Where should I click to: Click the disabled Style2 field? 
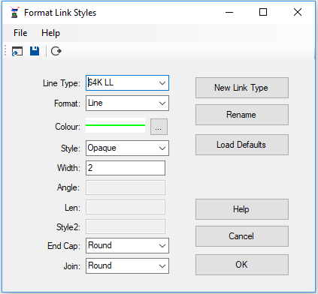tap(126, 226)
